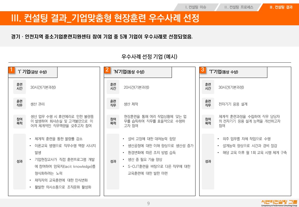The image size is (299, 207).
Task: Select the ''N'기업(동상 수상)' card header
Action: pos(138,72)
